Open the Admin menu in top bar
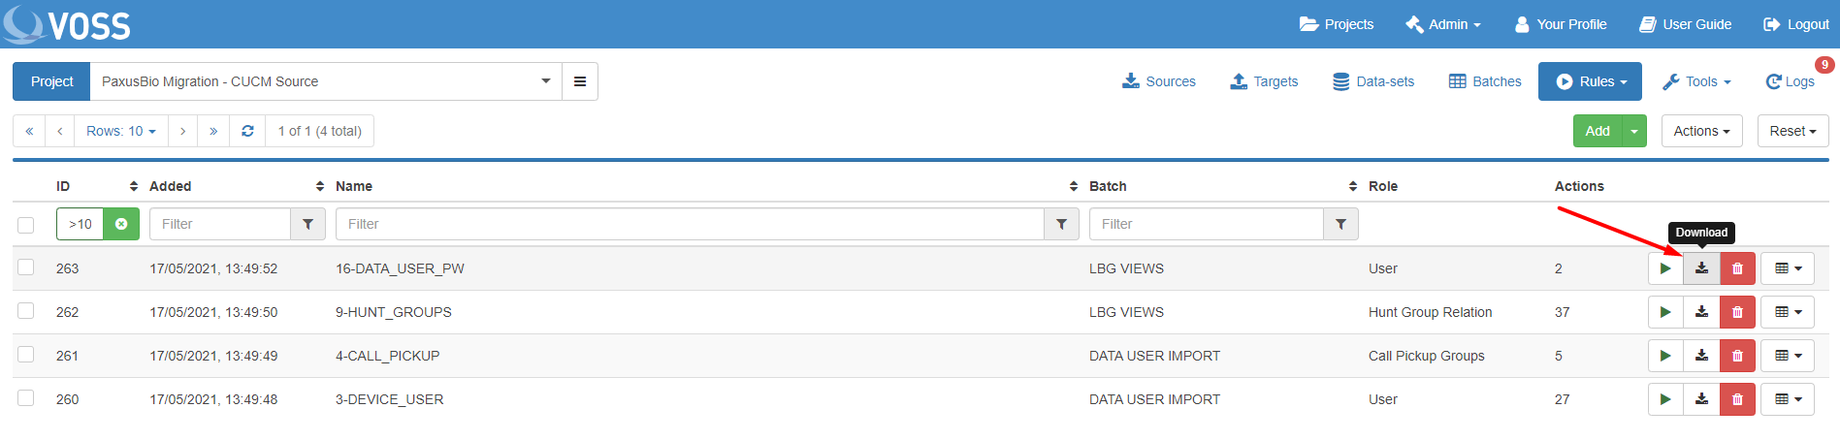Viewport: 1840px width, 440px height. click(x=1443, y=24)
